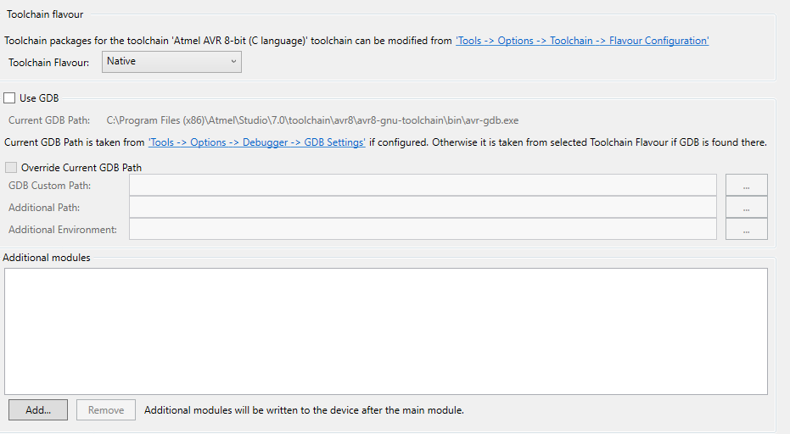Image resolution: width=790 pixels, height=434 pixels.
Task: Click inside the Additional modules list
Action: click(x=386, y=331)
